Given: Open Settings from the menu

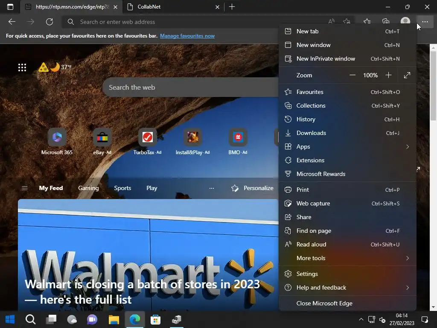Looking at the screenshot, I should (347, 274).
